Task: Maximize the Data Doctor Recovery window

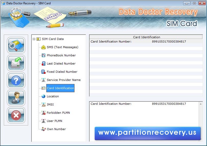Action: tap(194, 3)
